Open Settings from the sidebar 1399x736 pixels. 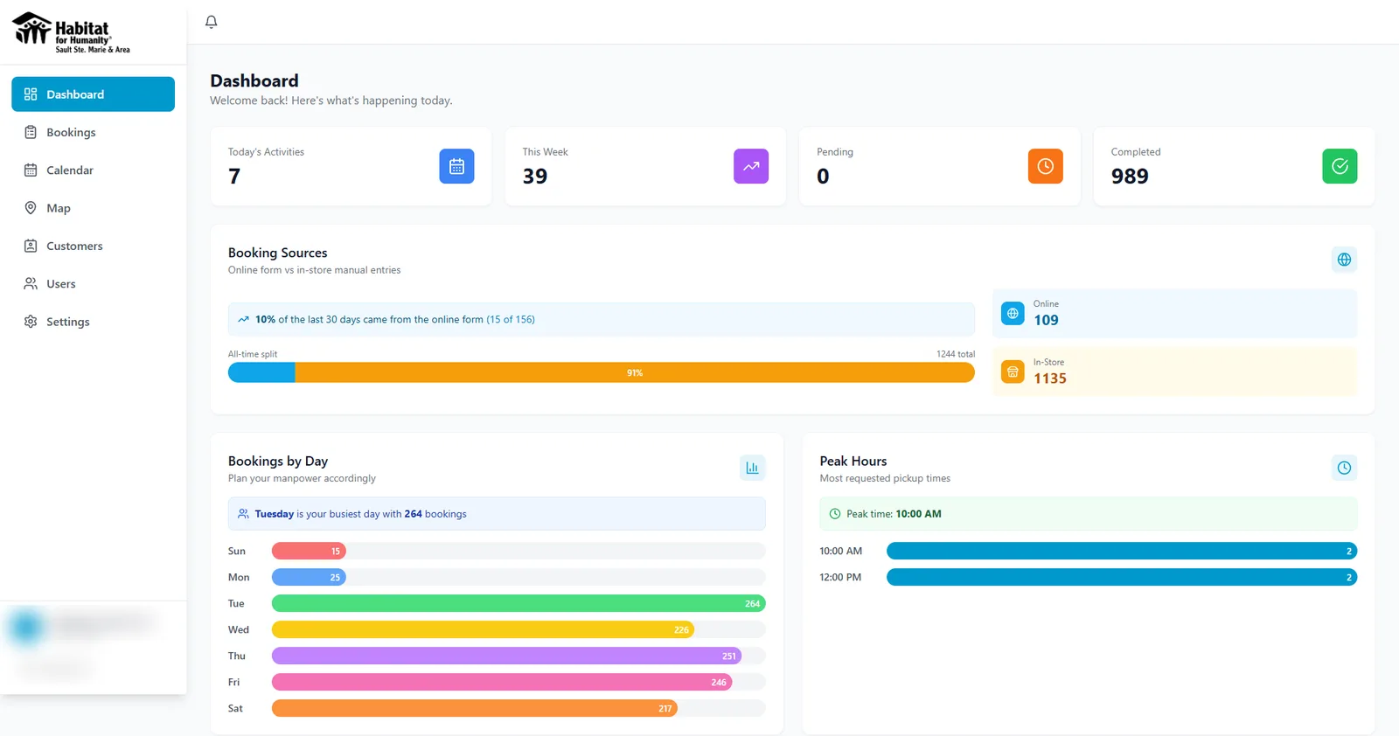[x=93, y=322]
